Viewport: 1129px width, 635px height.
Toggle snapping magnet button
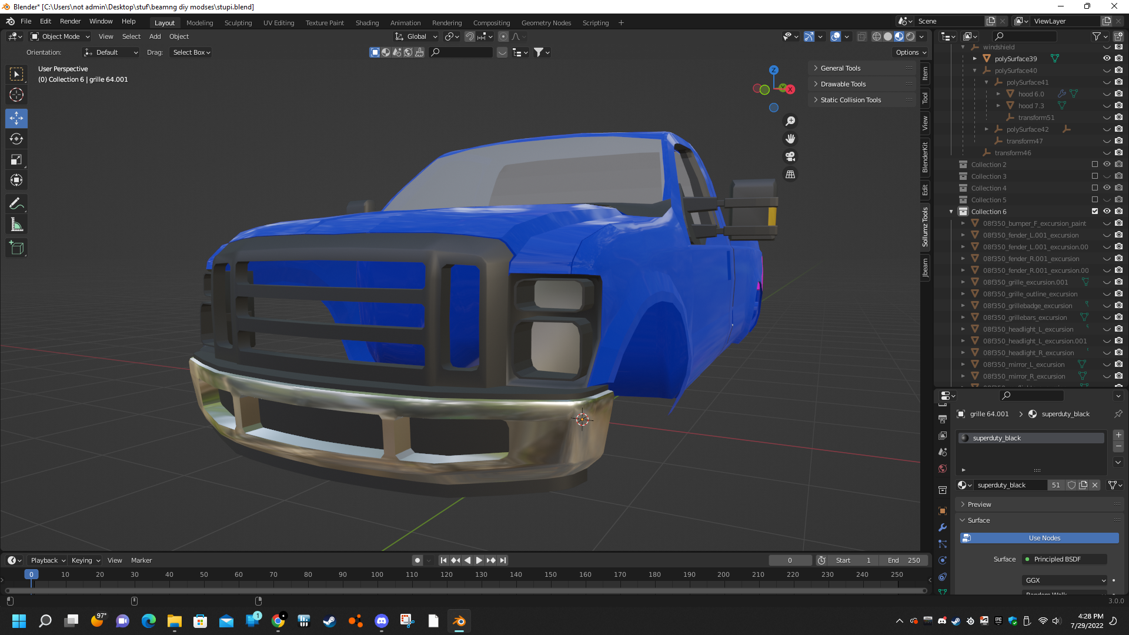click(x=470, y=36)
